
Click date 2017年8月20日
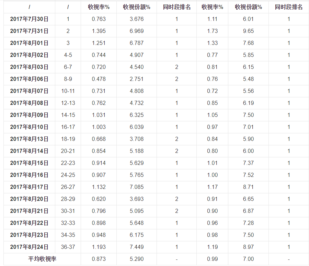tap(29, 199)
